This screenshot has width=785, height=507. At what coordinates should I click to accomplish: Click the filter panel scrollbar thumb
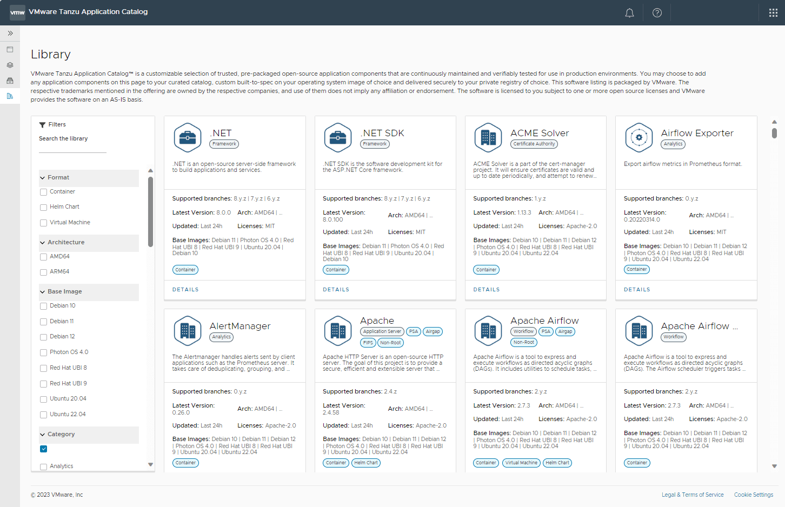point(150,211)
